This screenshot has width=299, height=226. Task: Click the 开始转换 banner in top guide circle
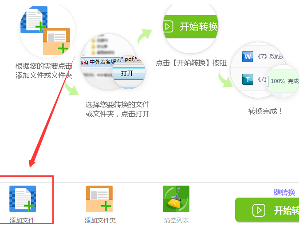[x=190, y=26]
